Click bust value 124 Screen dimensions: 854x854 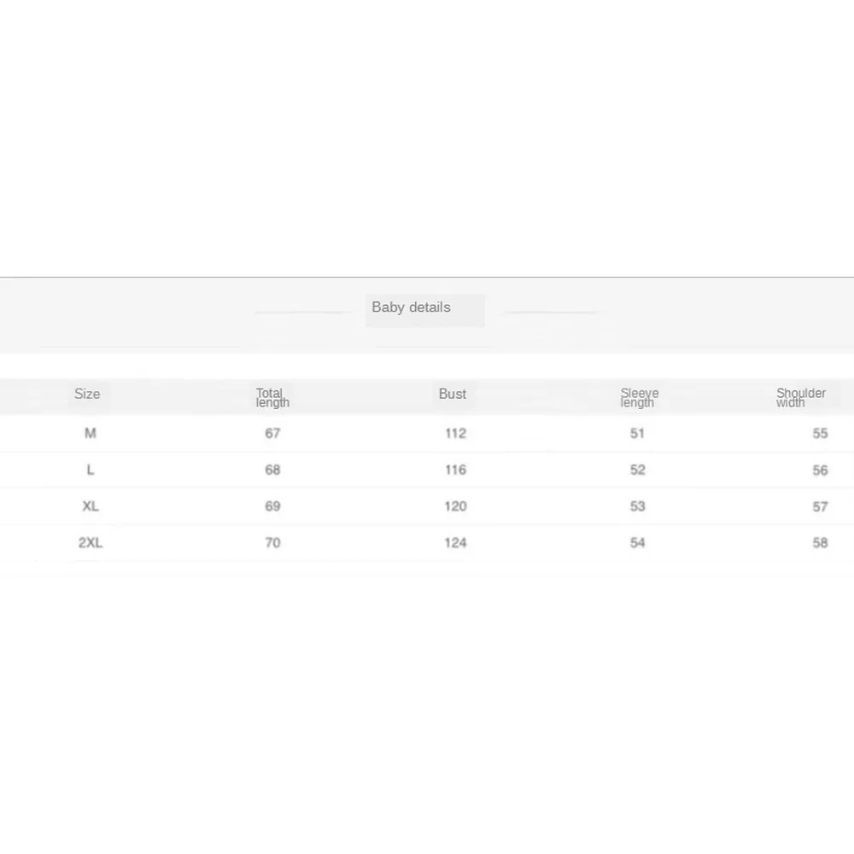click(455, 542)
